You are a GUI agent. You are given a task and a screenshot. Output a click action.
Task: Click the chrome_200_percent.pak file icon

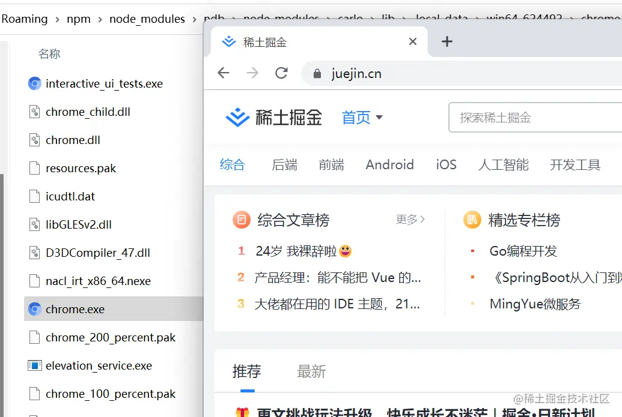[34, 337]
